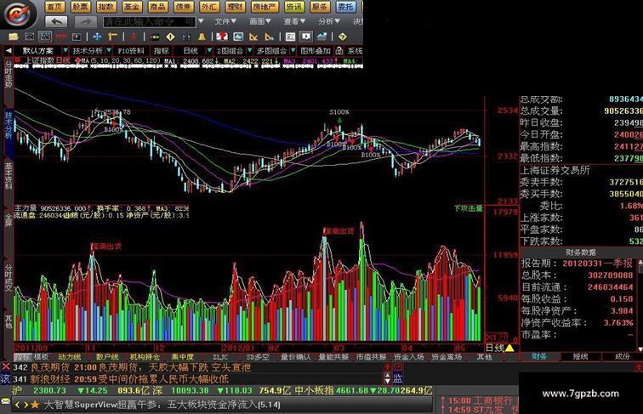Open the 文件 menu
643x414 pixels.
point(225,21)
